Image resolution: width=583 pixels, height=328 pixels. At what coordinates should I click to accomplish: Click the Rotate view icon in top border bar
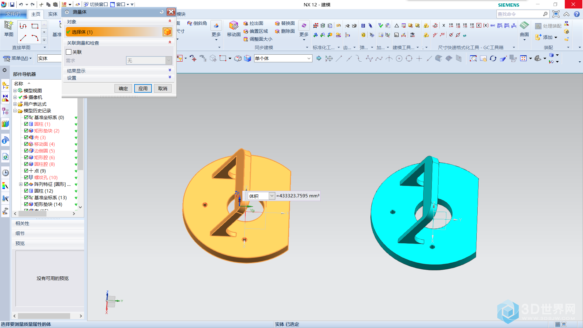click(493, 58)
